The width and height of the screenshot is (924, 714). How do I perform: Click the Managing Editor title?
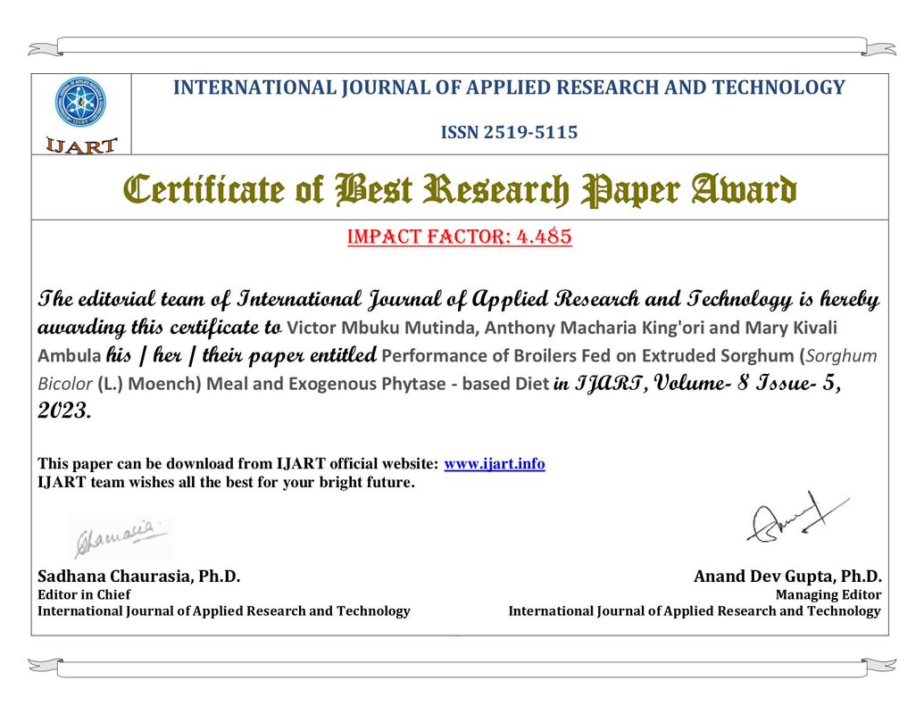point(828,595)
